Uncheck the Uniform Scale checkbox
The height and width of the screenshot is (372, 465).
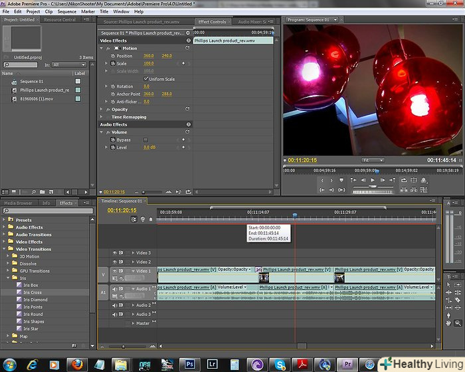[146, 79]
